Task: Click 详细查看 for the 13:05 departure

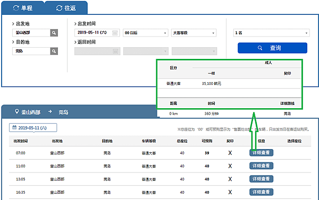Action: click(261, 179)
